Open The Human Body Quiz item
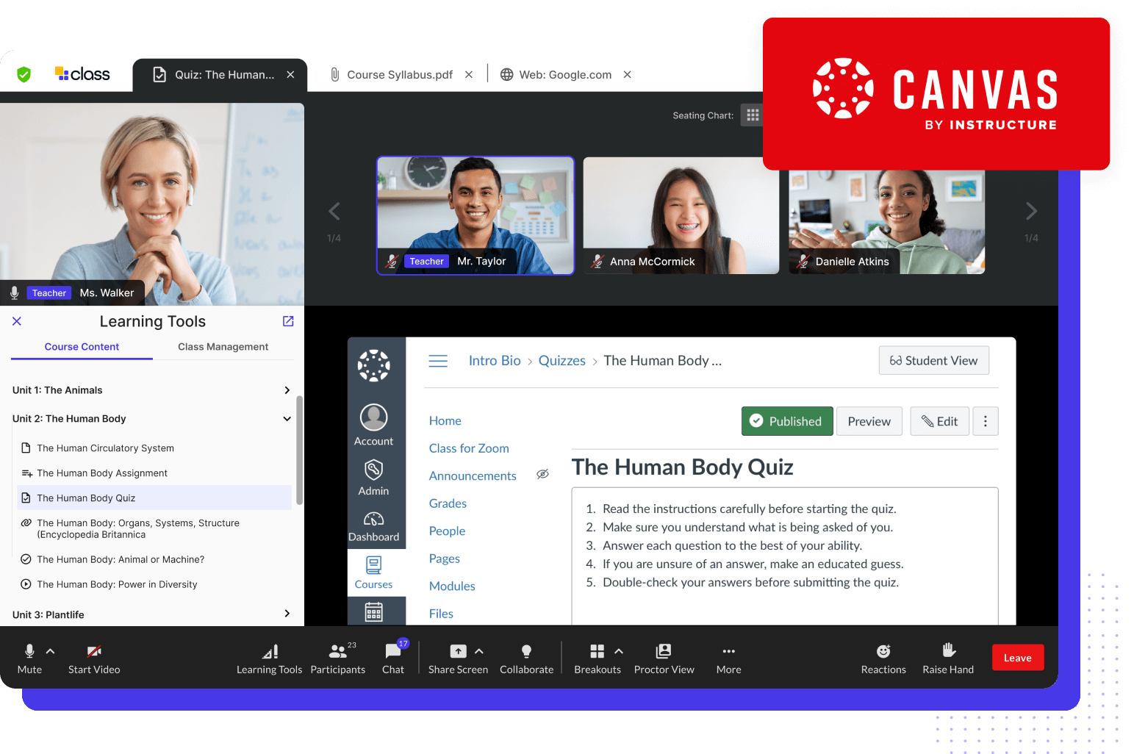 click(154, 498)
